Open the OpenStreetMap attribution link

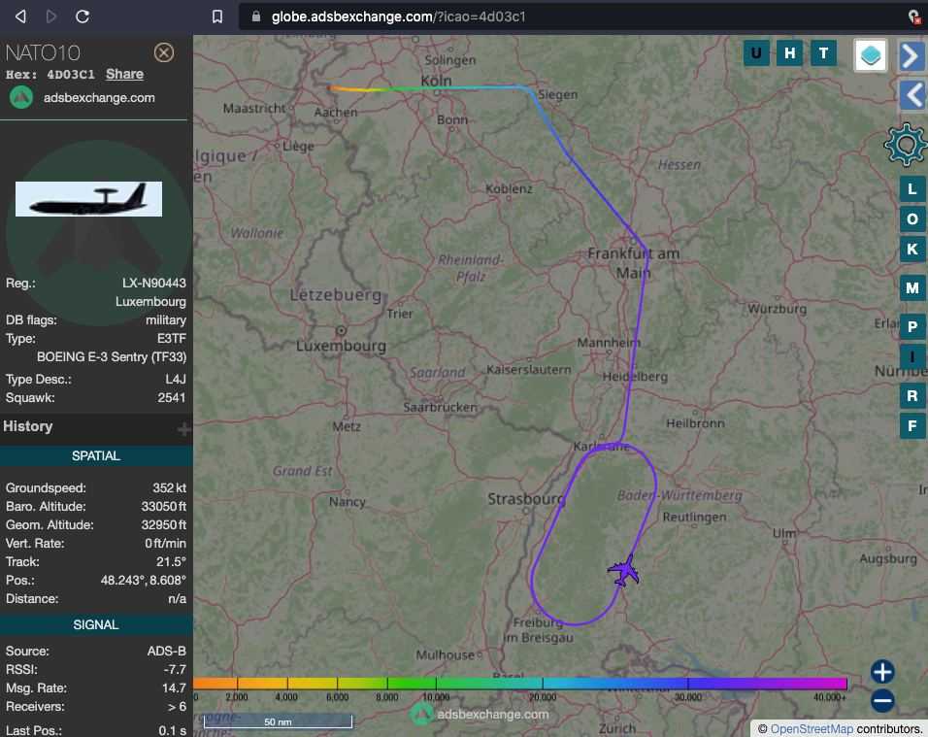[x=812, y=729]
